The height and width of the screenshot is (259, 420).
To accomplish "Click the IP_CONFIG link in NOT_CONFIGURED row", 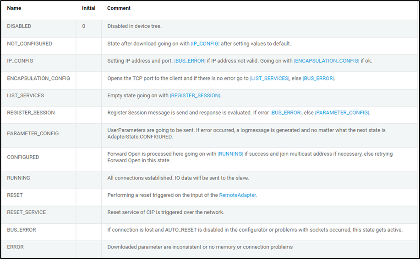I will point(205,44).
